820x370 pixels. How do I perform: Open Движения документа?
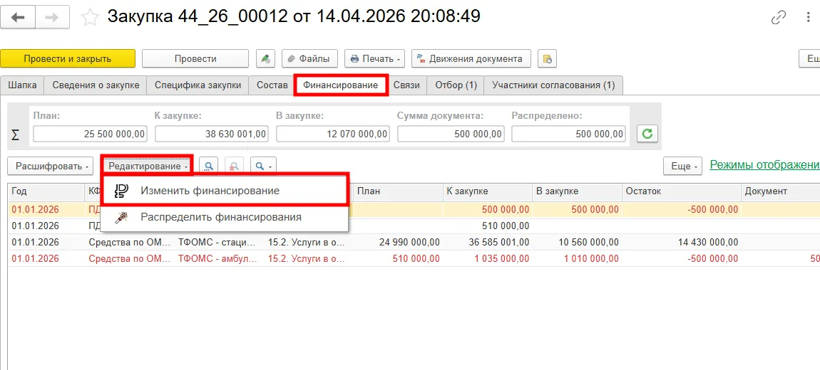pyautogui.click(x=471, y=58)
